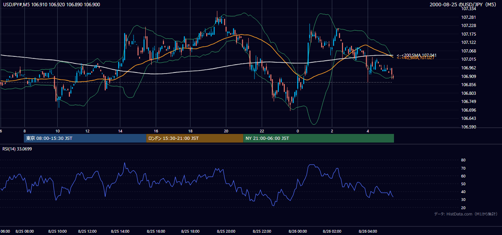Image resolution: width=502 pixels, height=235 pixels.
Task: Click hour label 16 under the price chart
Action: coord(156,131)
